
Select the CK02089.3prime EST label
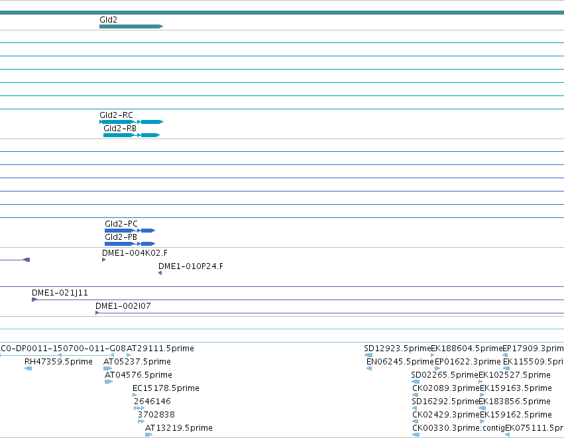pos(446,388)
